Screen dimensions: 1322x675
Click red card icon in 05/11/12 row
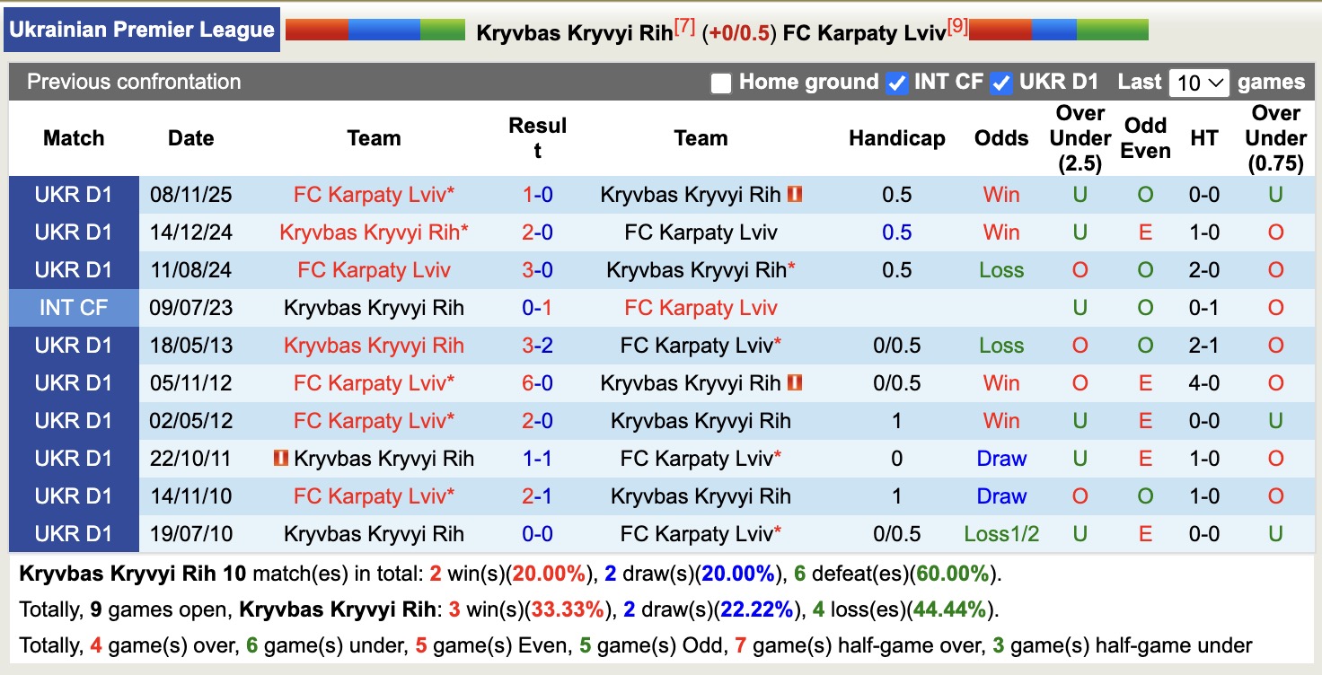pyautogui.click(x=795, y=382)
